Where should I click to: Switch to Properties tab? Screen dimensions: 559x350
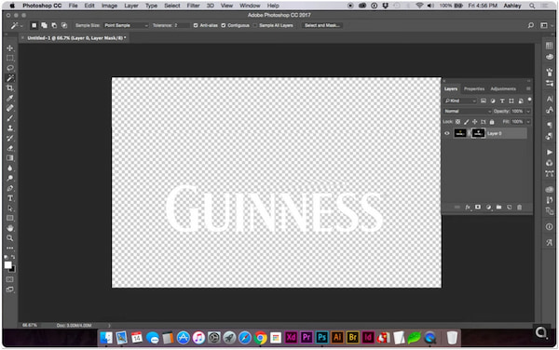coord(474,89)
